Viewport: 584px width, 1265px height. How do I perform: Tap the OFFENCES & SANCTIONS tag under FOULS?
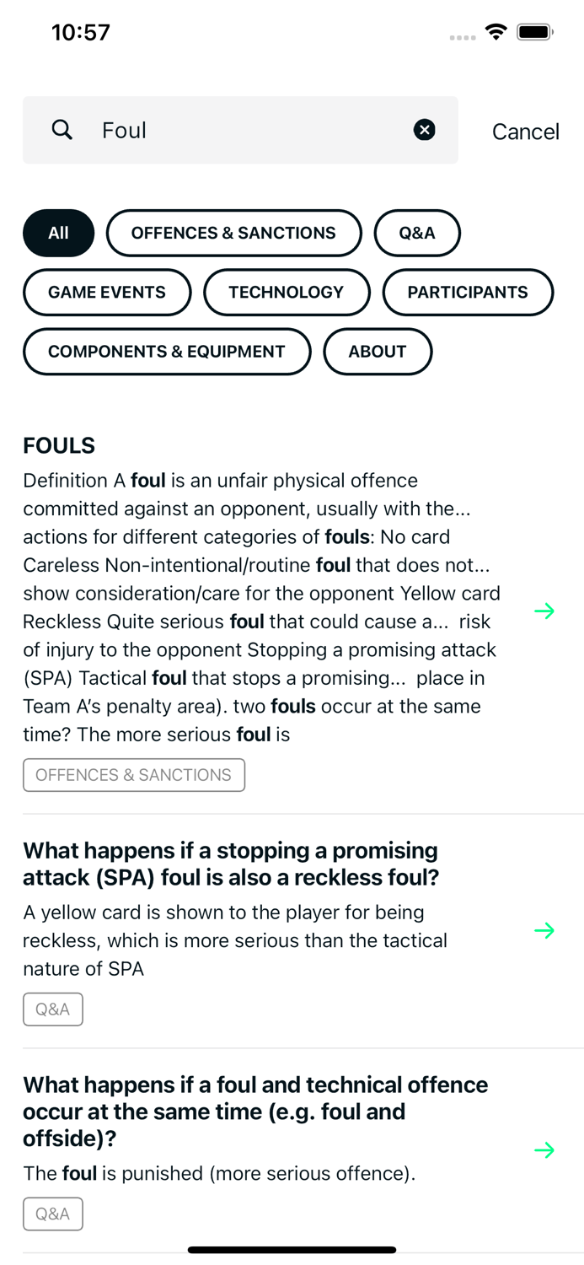tap(134, 774)
